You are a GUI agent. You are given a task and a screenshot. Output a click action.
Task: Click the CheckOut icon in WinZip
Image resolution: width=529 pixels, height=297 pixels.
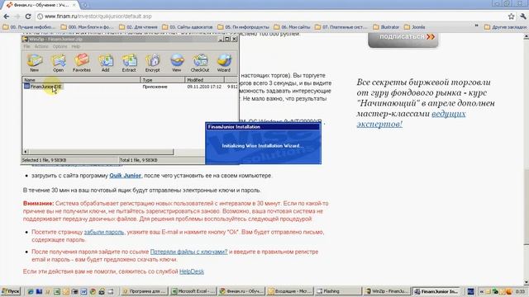click(200, 63)
